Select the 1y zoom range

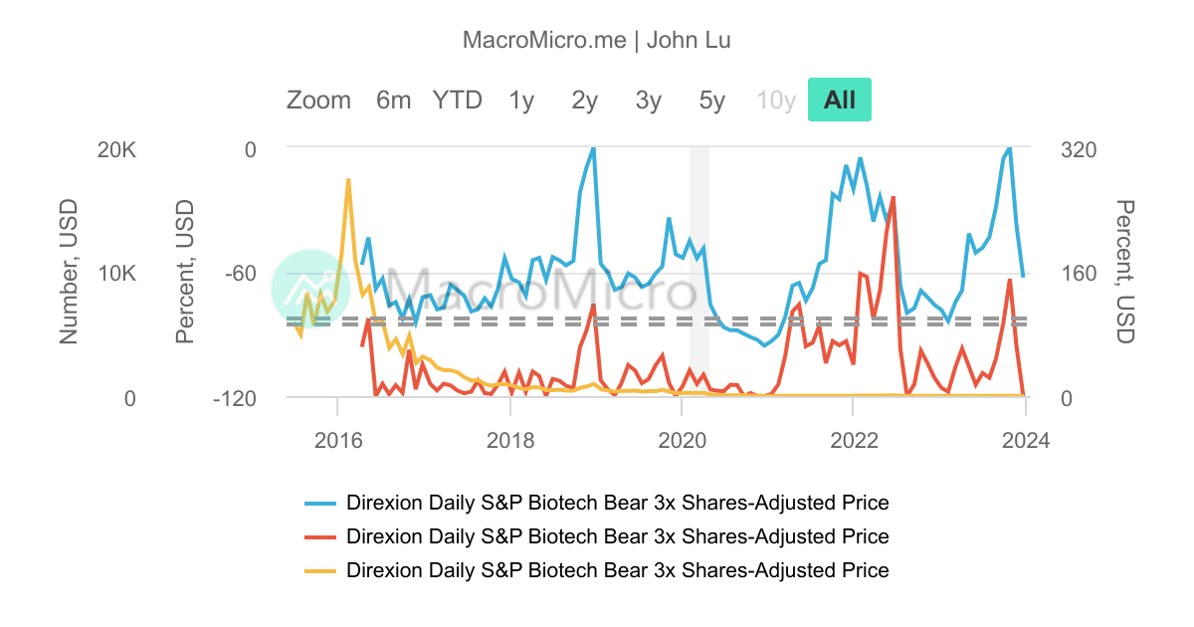pos(520,100)
